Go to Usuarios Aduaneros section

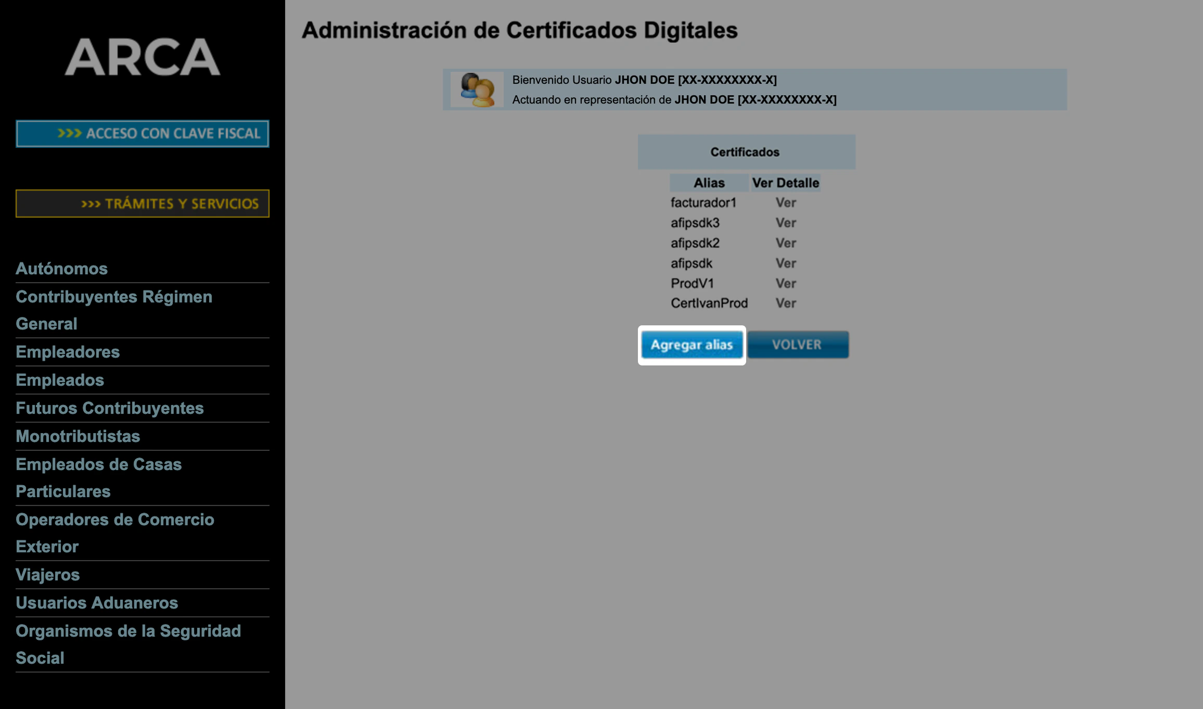point(97,603)
